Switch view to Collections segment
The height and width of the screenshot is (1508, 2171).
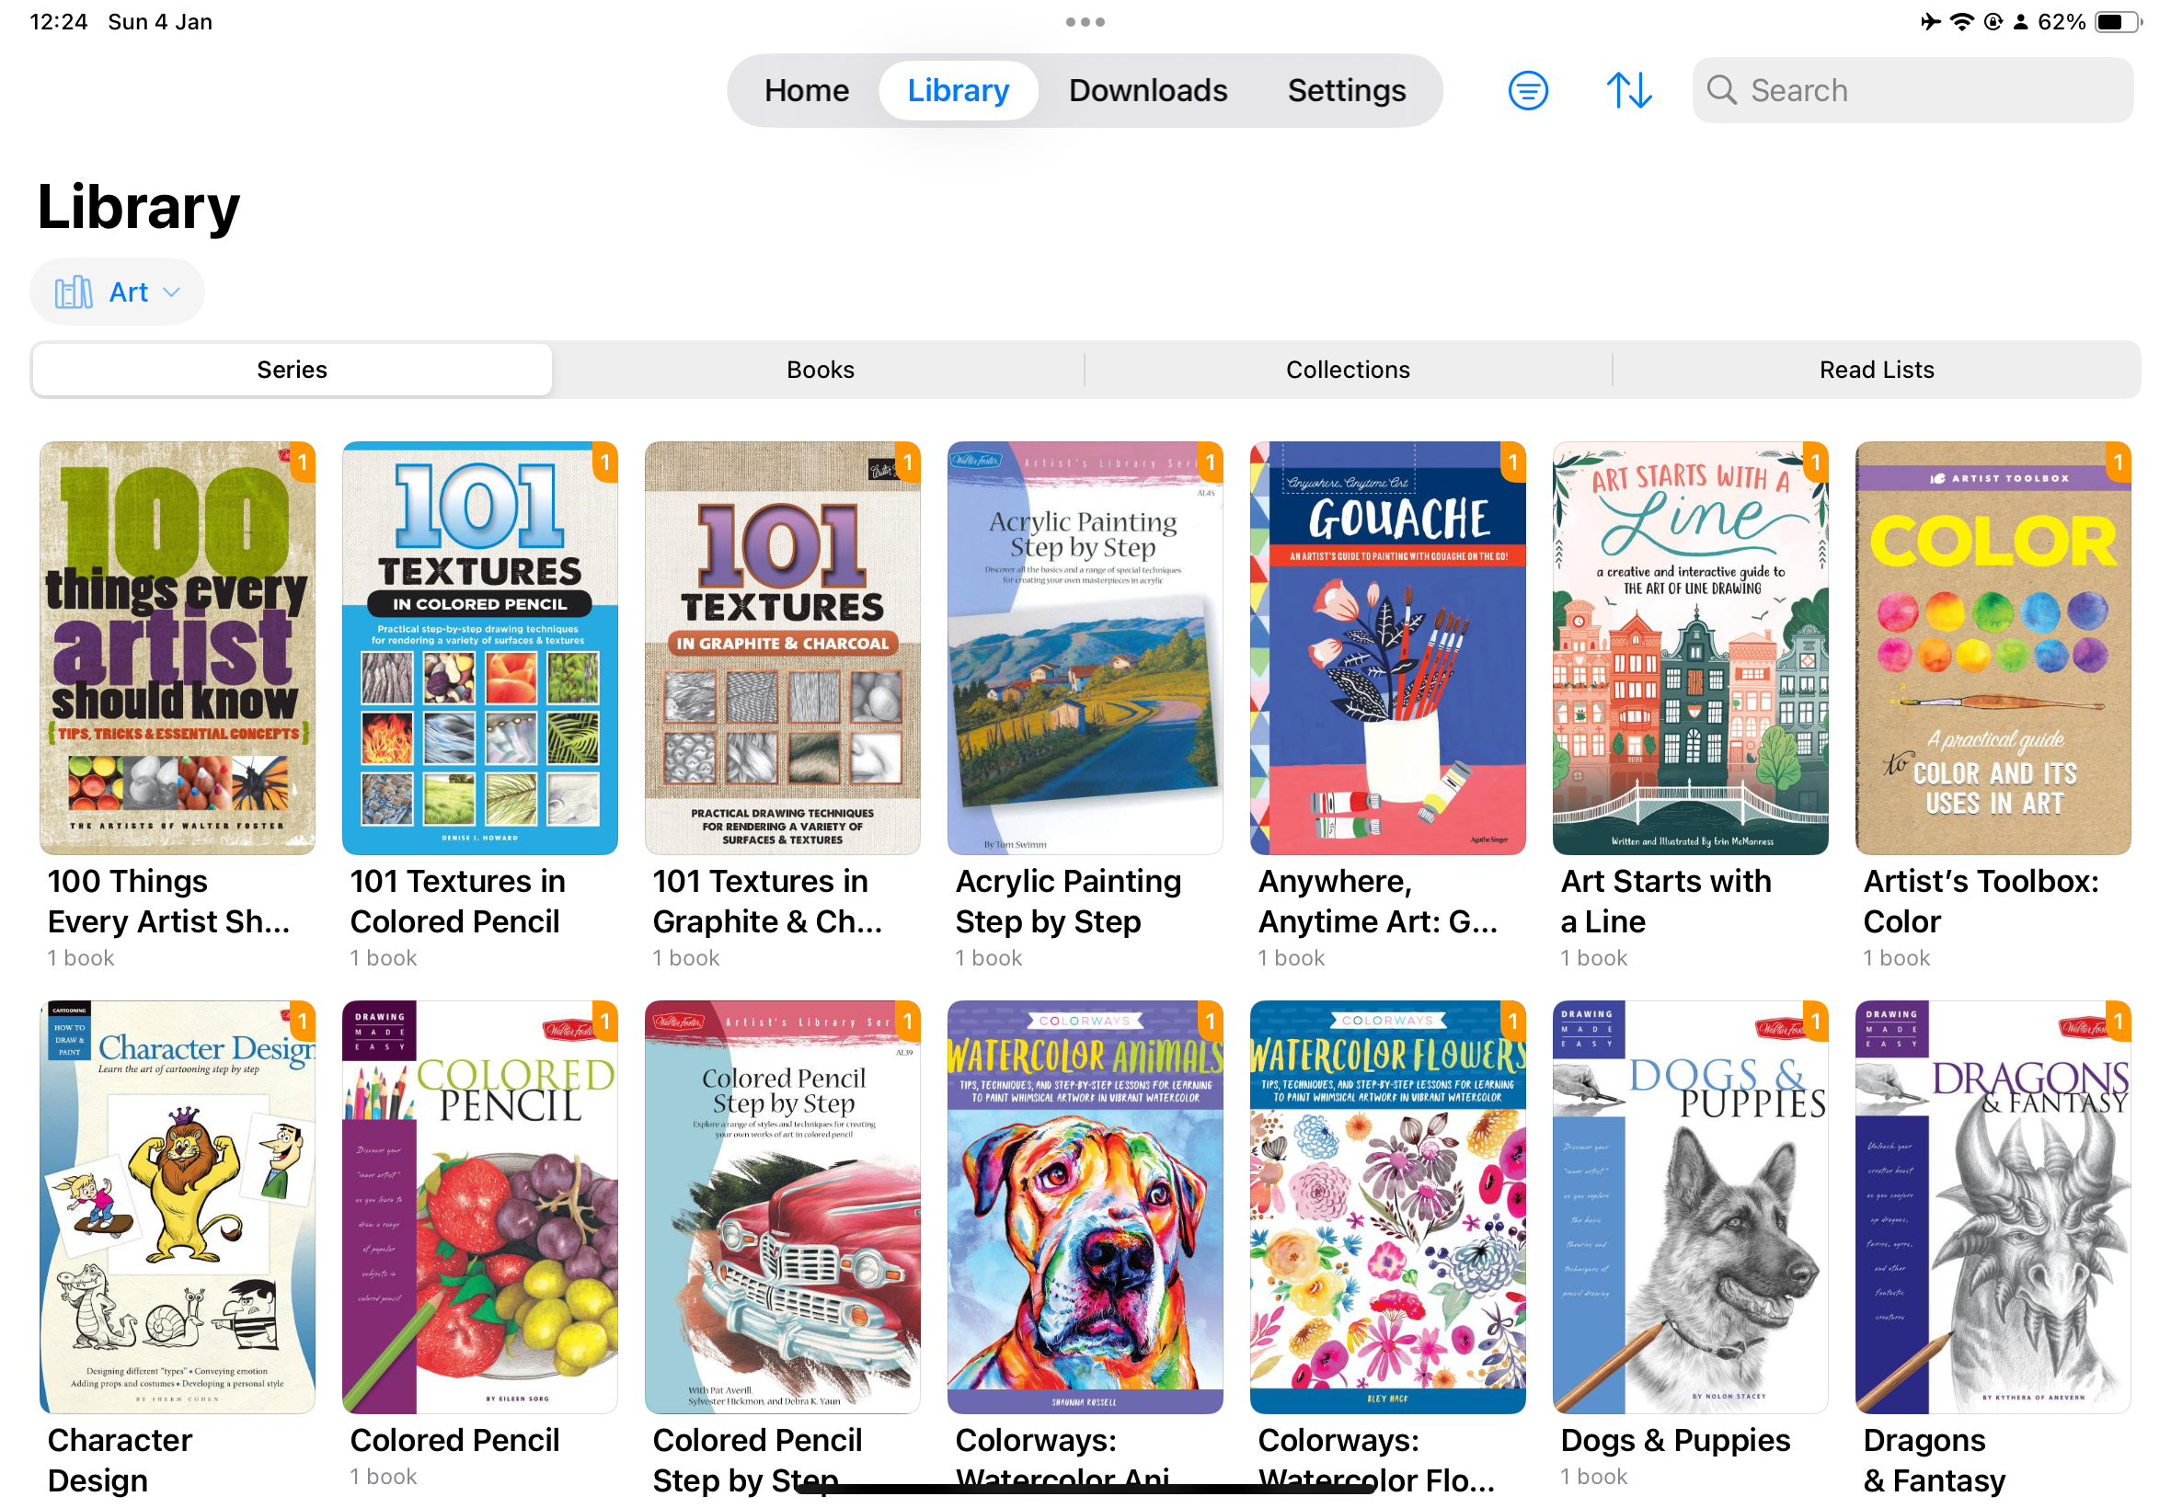pos(1347,370)
